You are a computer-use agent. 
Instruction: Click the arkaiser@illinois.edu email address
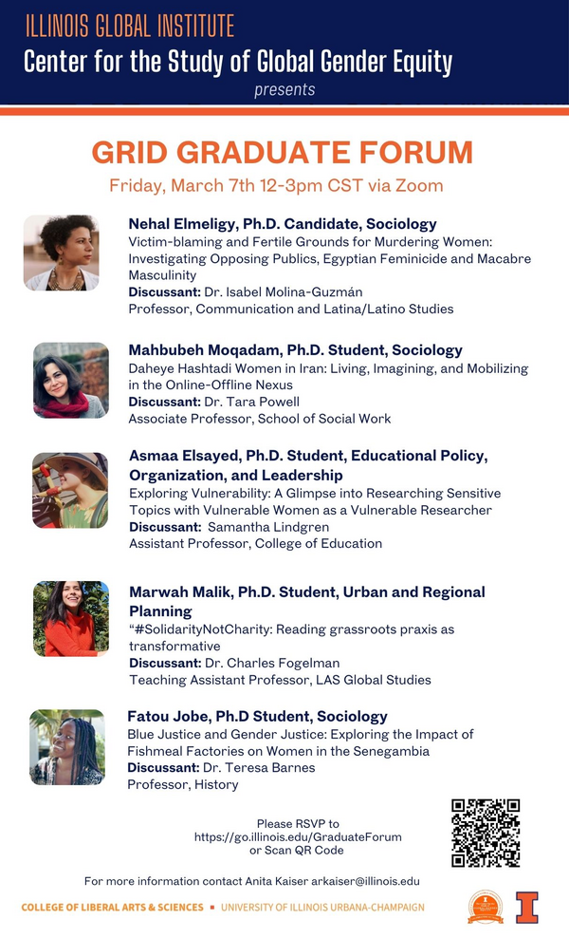365,881
